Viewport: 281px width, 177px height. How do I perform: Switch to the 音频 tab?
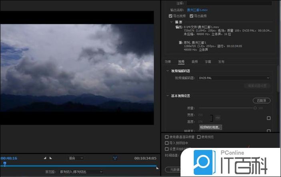click(x=195, y=62)
